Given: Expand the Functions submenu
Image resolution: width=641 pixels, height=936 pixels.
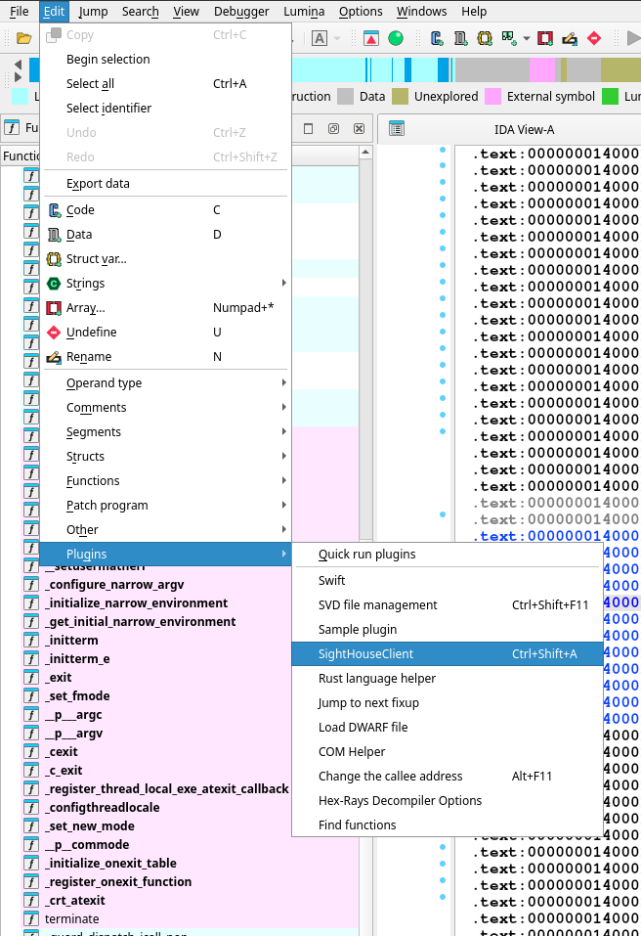Looking at the screenshot, I should 165,480.
